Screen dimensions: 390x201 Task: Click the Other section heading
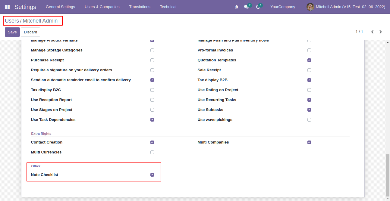click(36, 166)
